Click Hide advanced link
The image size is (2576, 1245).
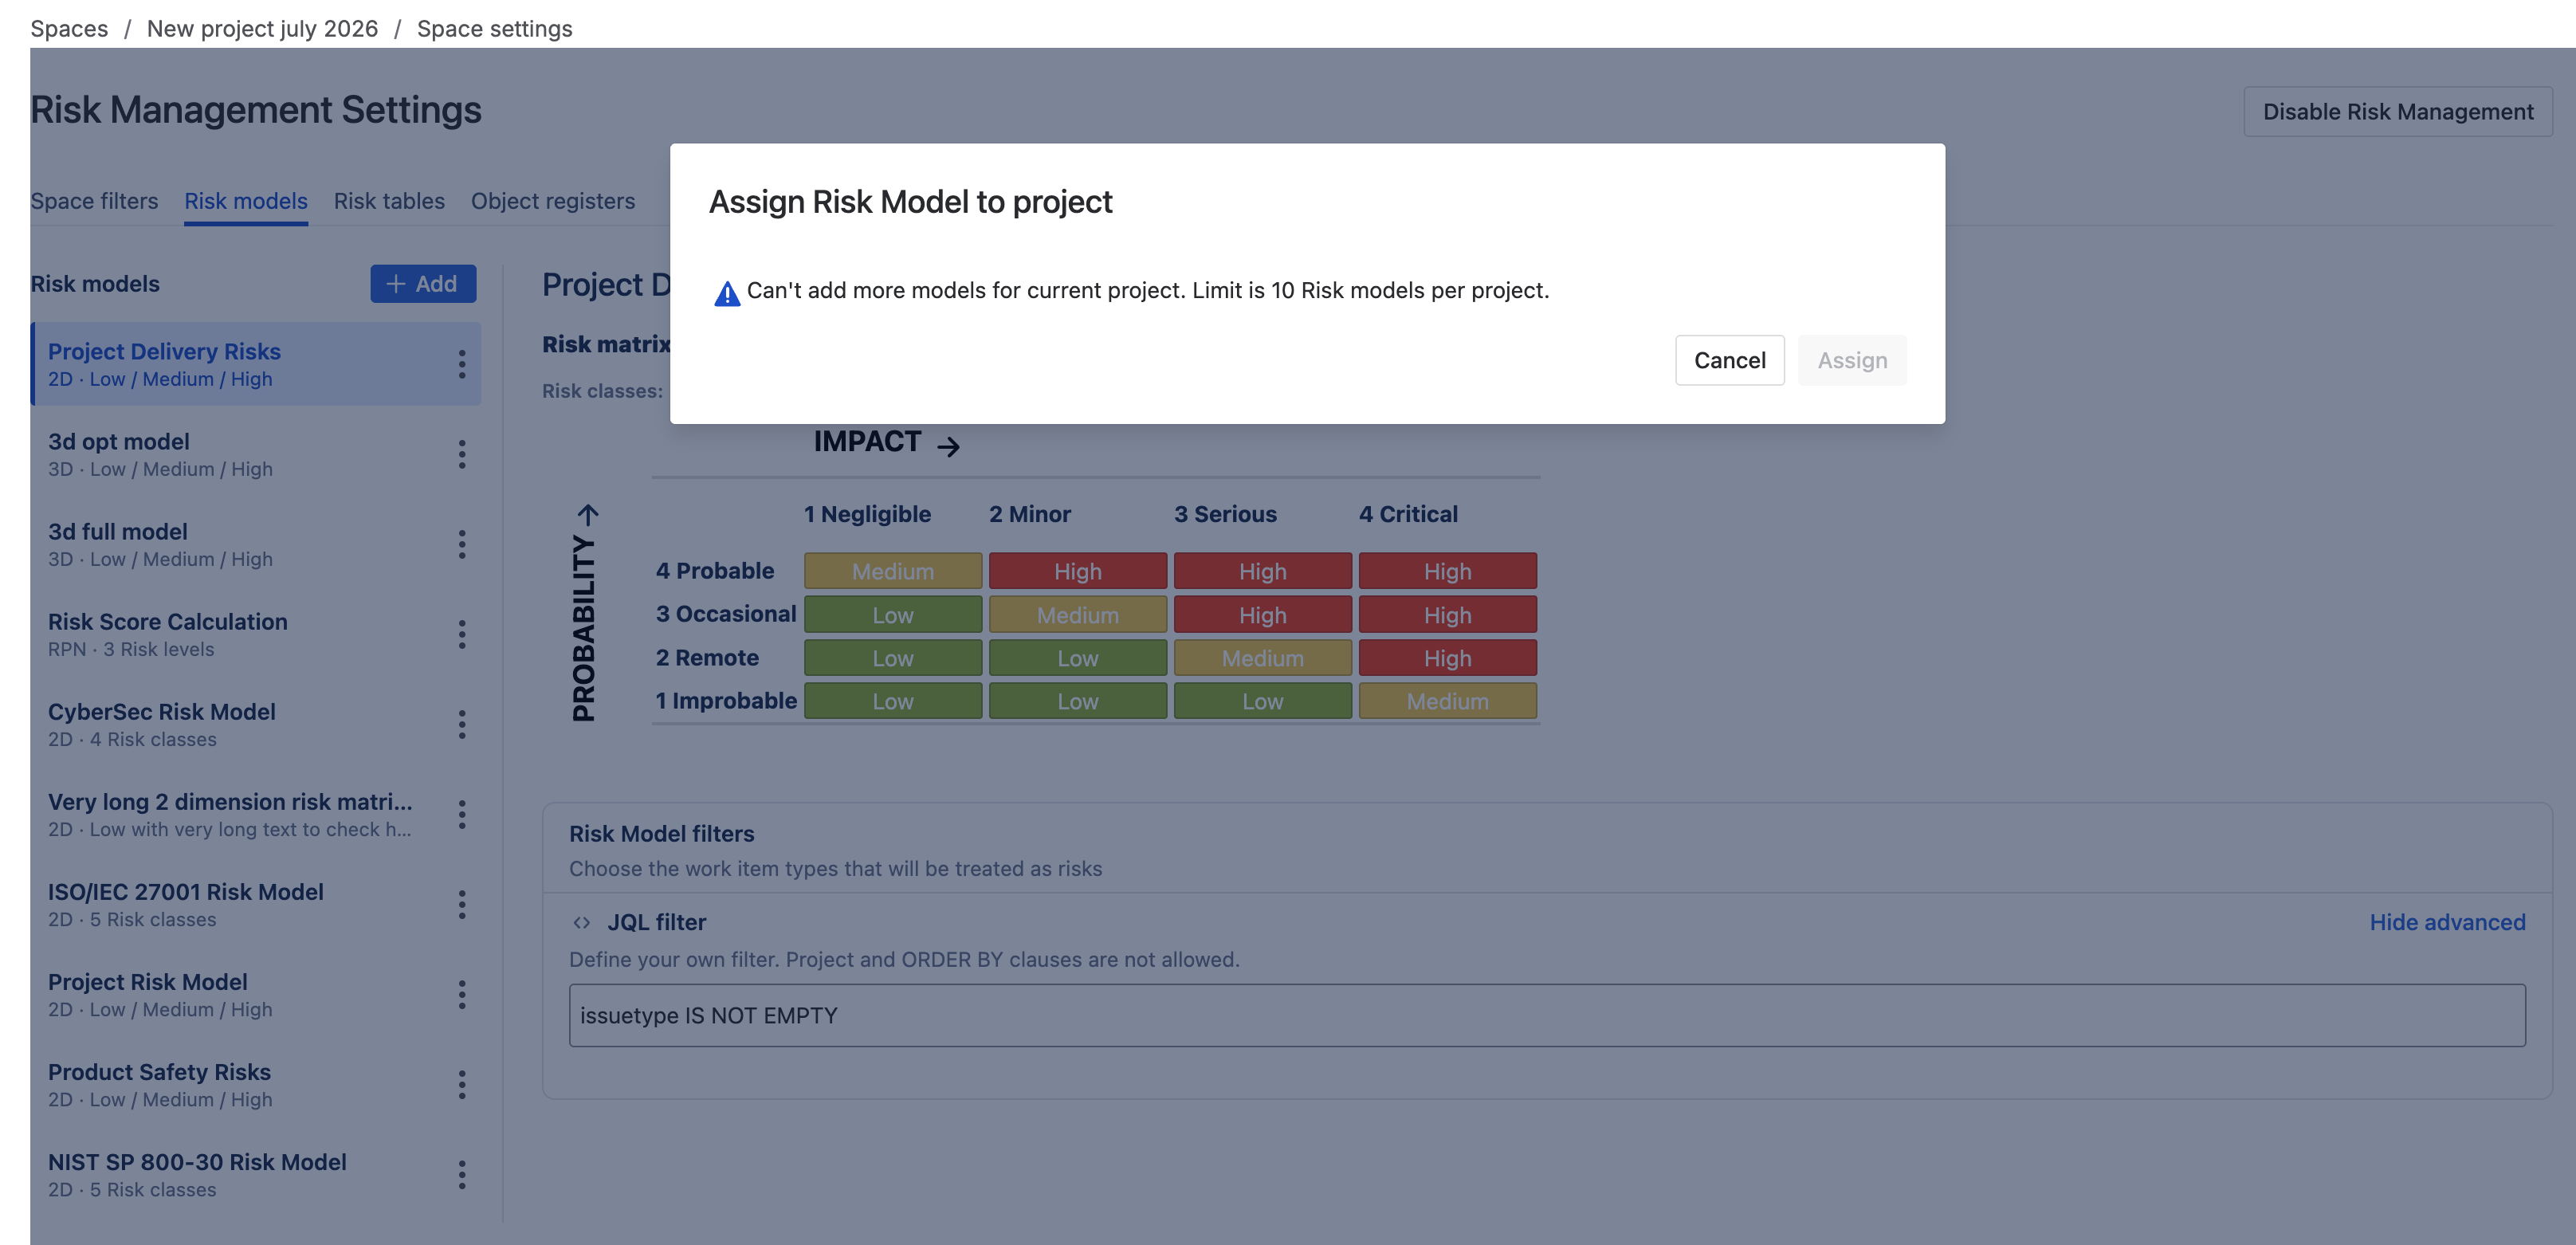coord(2447,922)
